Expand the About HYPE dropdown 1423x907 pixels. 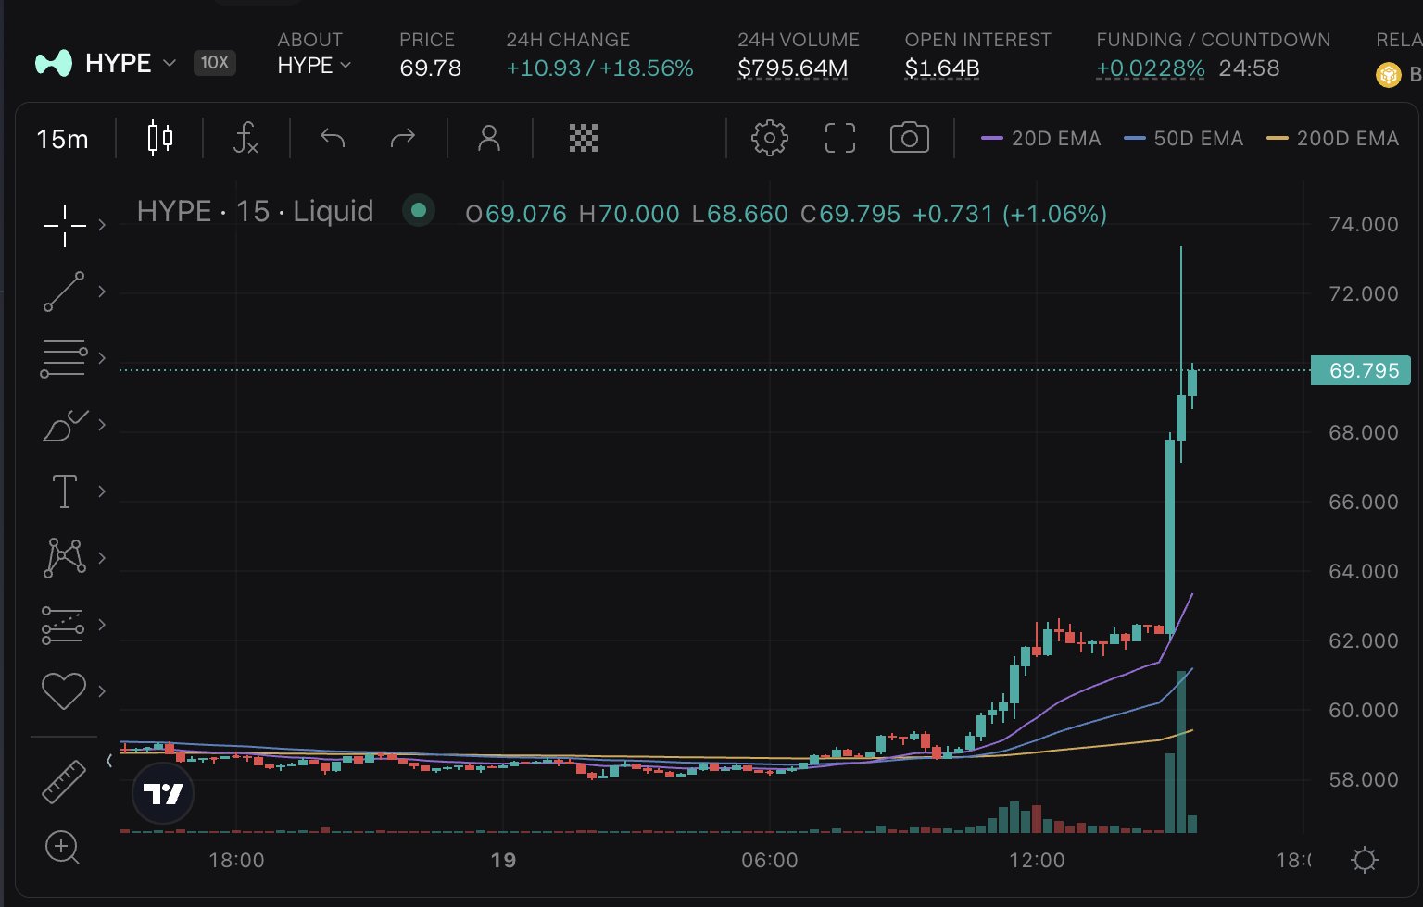[x=314, y=66]
